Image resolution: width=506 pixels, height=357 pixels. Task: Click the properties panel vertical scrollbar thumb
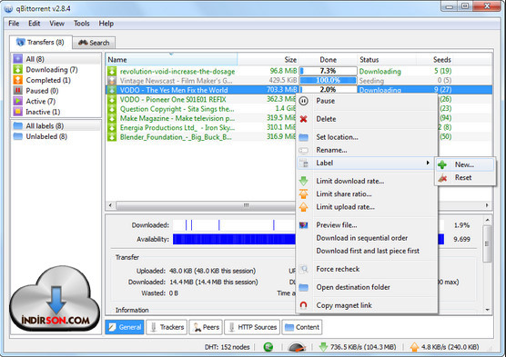487,244
